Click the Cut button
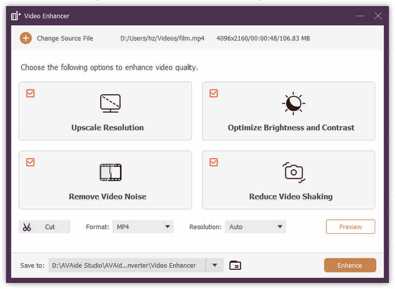This screenshot has width=395, height=289. coord(44,227)
